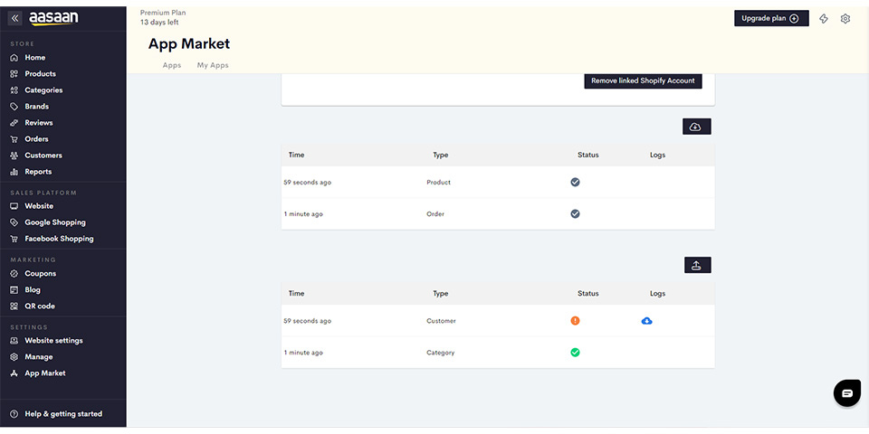869x434 pixels.
Task: Click Remove linked Shopify Account button
Action: tap(643, 80)
